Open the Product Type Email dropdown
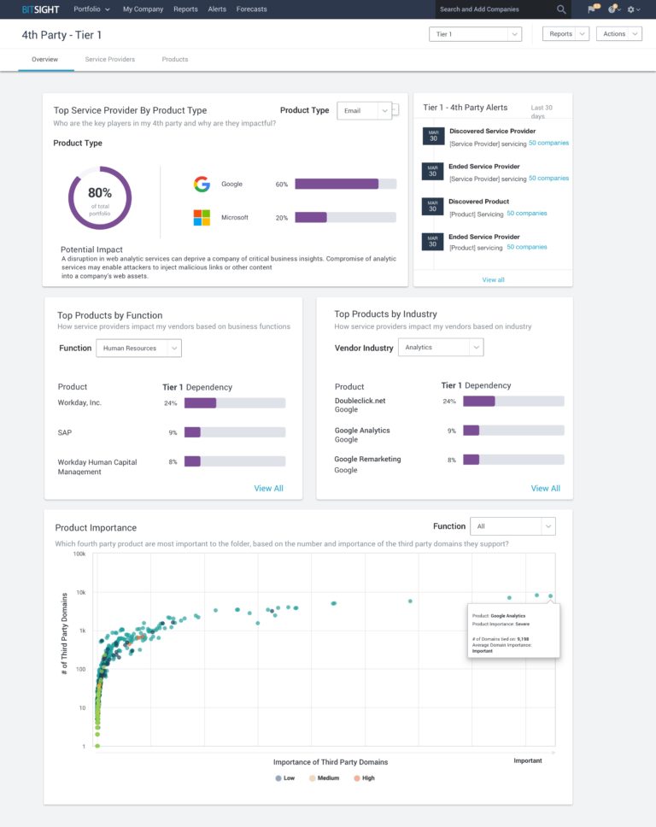Screen dimensions: 656x827 point(364,111)
